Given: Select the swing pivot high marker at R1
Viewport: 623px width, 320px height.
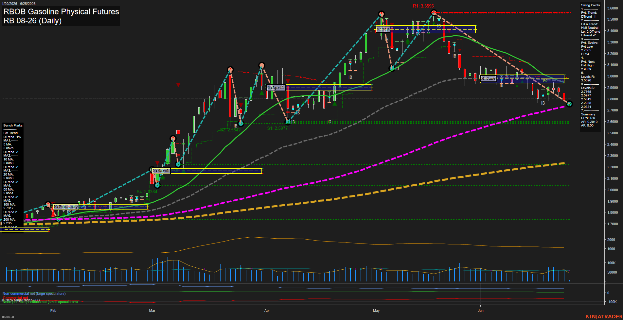Looking at the screenshot, I should (x=434, y=13).
